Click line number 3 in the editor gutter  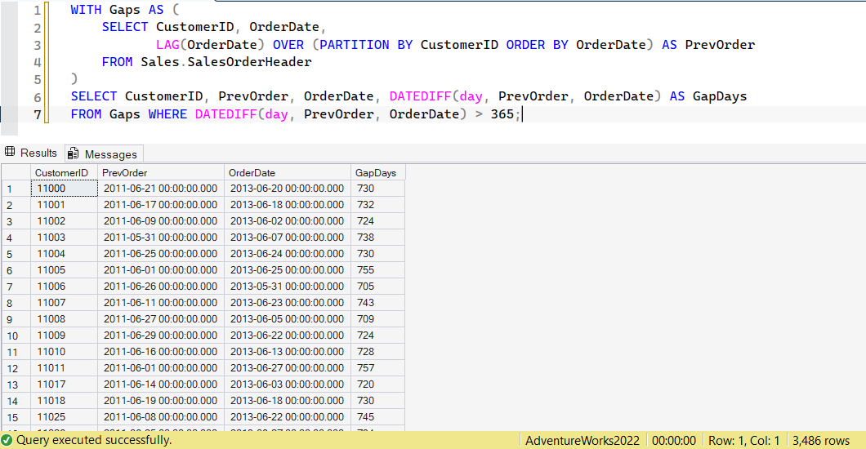pos(37,45)
